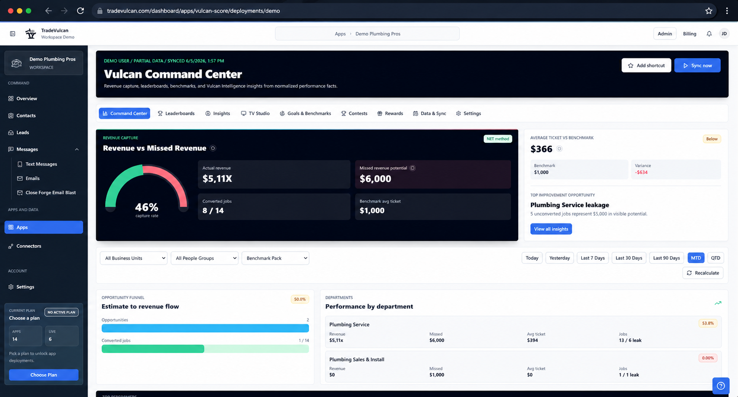Click the site lock icon in address bar

(x=100, y=11)
